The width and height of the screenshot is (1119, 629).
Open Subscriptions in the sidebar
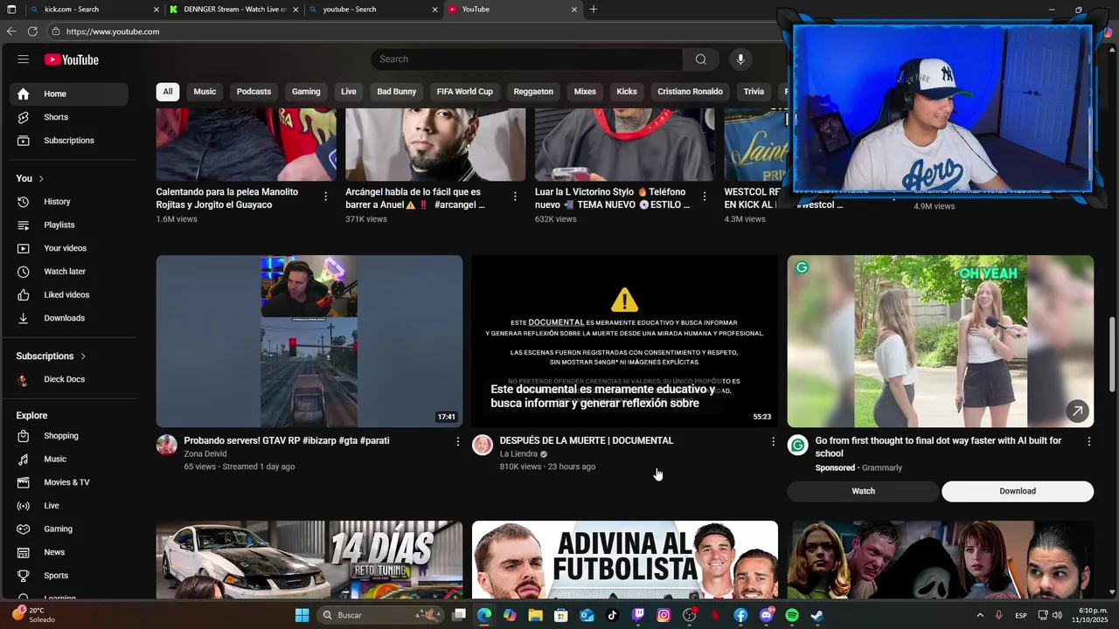[69, 141]
